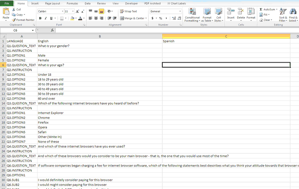Increase the cell indent
299x189 pixels.
pyautogui.click(x=115, y=18)
